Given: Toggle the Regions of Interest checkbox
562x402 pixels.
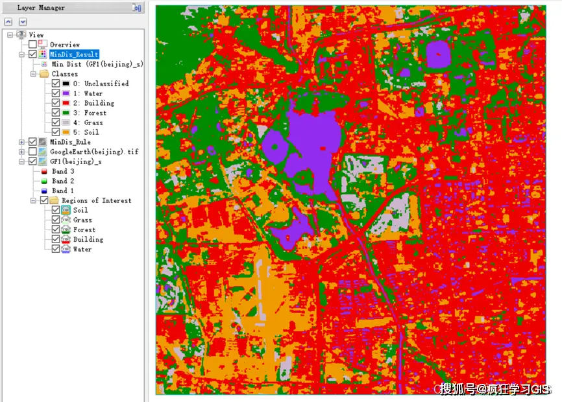Looking at the screenshot, I should click(x=44, y=200).
